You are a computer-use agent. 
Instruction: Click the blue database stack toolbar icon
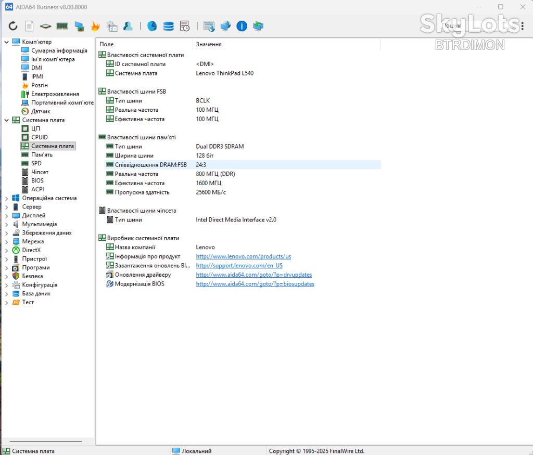pos(168,26)
